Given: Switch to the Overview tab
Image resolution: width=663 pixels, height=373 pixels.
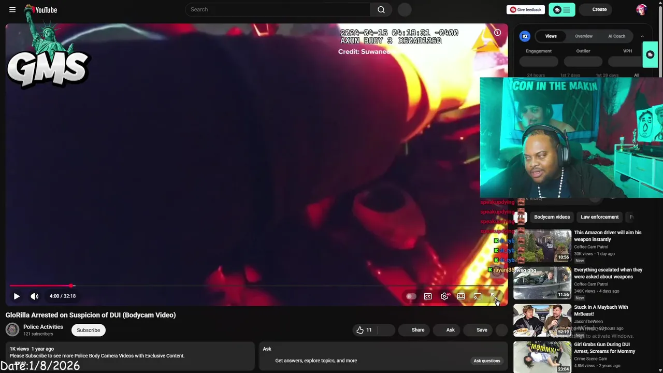Looking at the screenshot, I should pyautogui.click(x=584, y=36).
